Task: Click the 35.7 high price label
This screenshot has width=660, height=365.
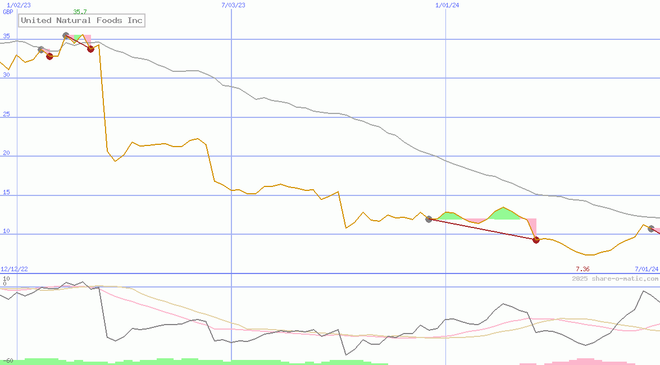Action: pos(80,12)
